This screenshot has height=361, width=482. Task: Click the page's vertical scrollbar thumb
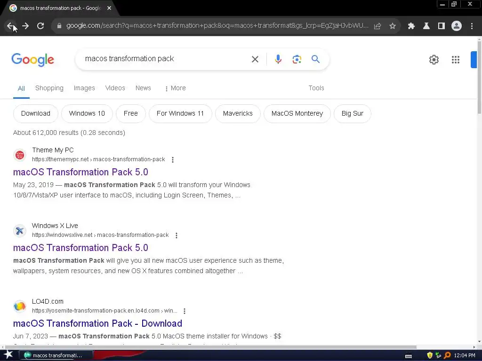click(479, 78)
